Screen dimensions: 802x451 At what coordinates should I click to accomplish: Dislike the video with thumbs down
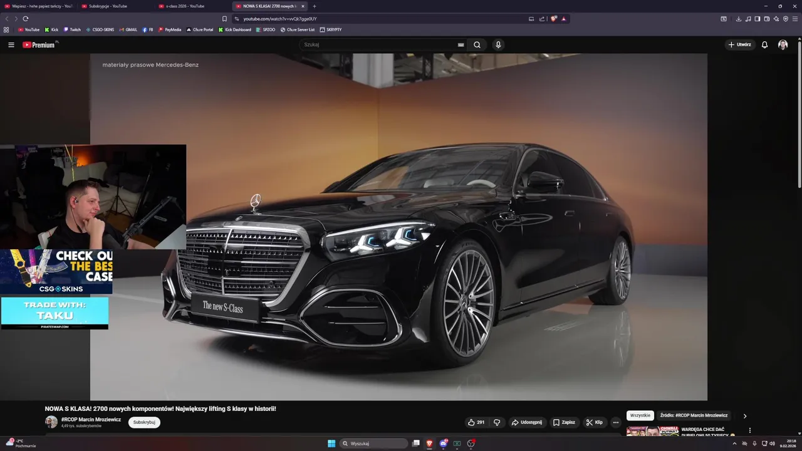point(497,422)
